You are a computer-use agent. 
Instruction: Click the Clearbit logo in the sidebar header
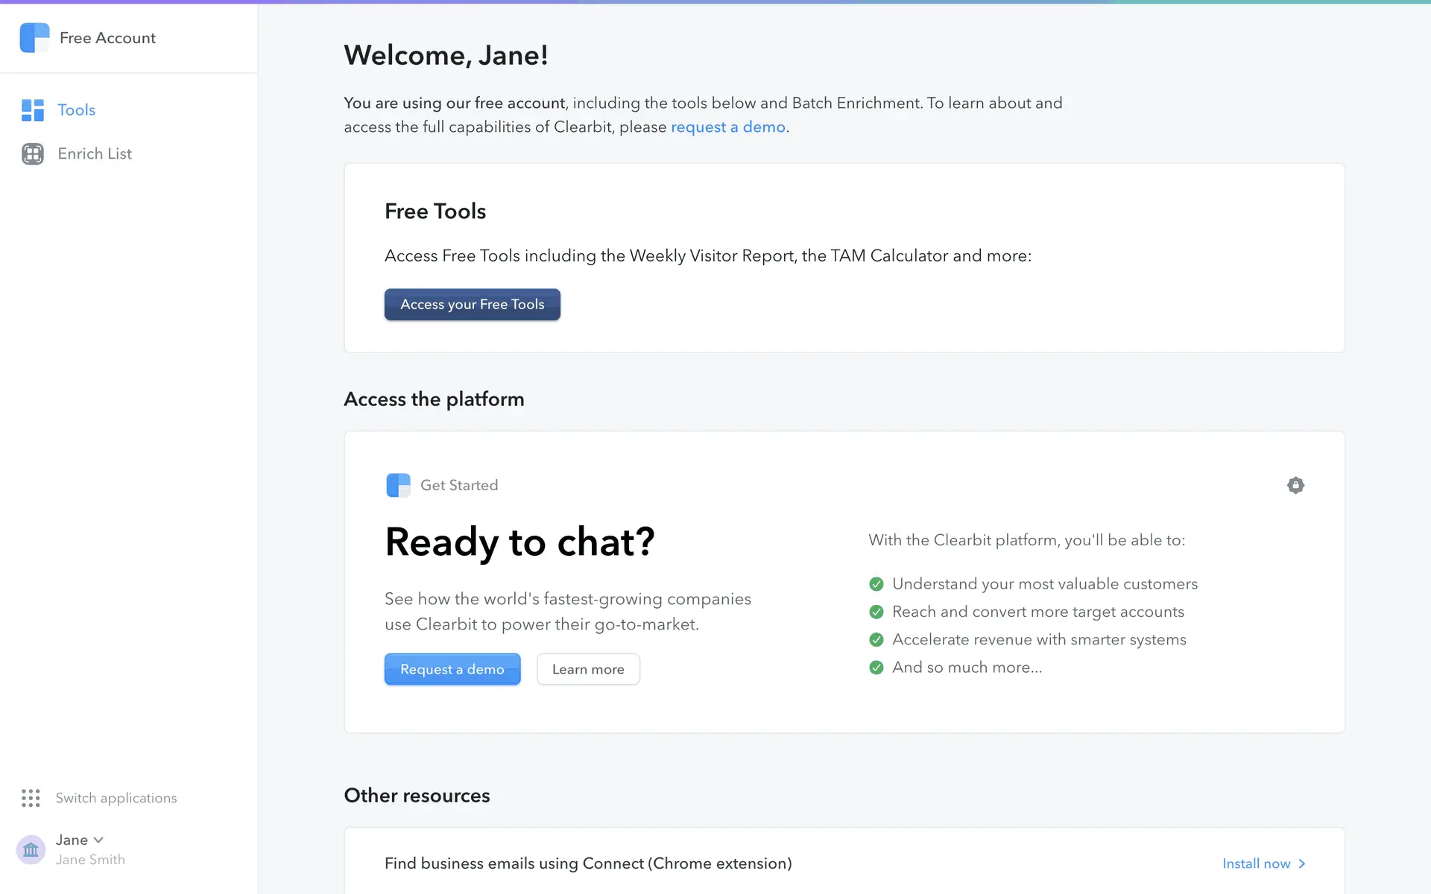tap(34, 38)
